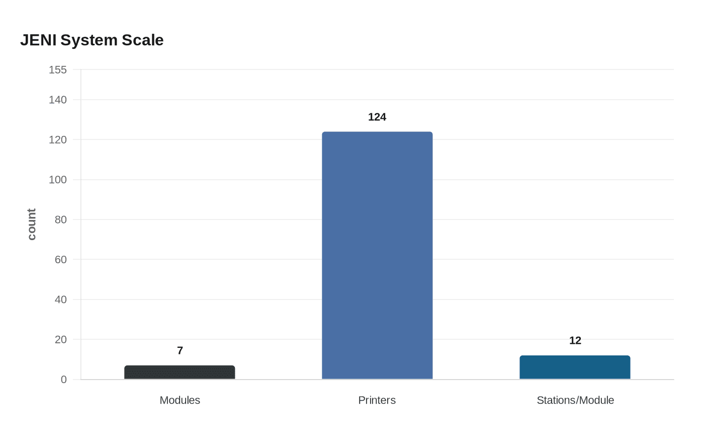Click the 40 y-axis tick label

click(x=61, y=300)
